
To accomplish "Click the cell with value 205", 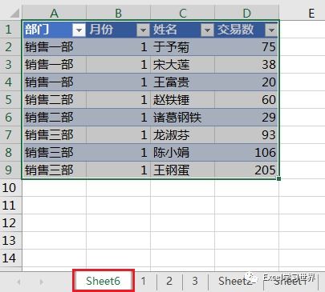I will 246,170.
